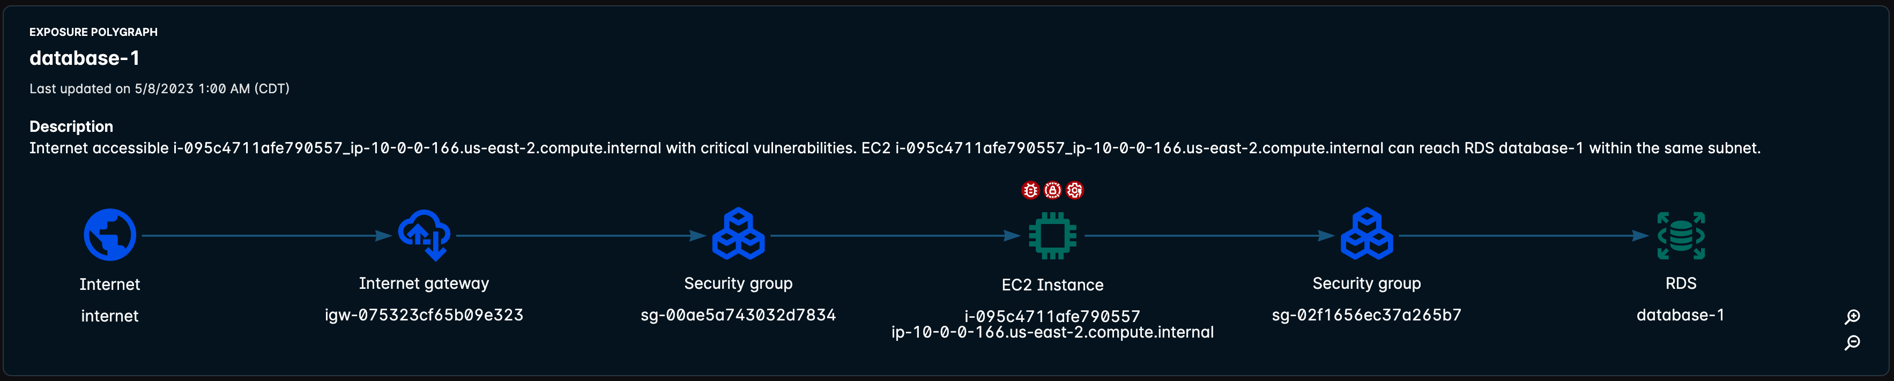This screenshot has width=1894, height=381.
Task: Select the Internet gateway cloud icon
Action: coord(424,235)
